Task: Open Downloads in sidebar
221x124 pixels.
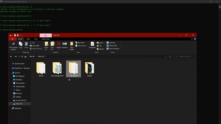Action: pyautogui.click(x=19, y=86)
